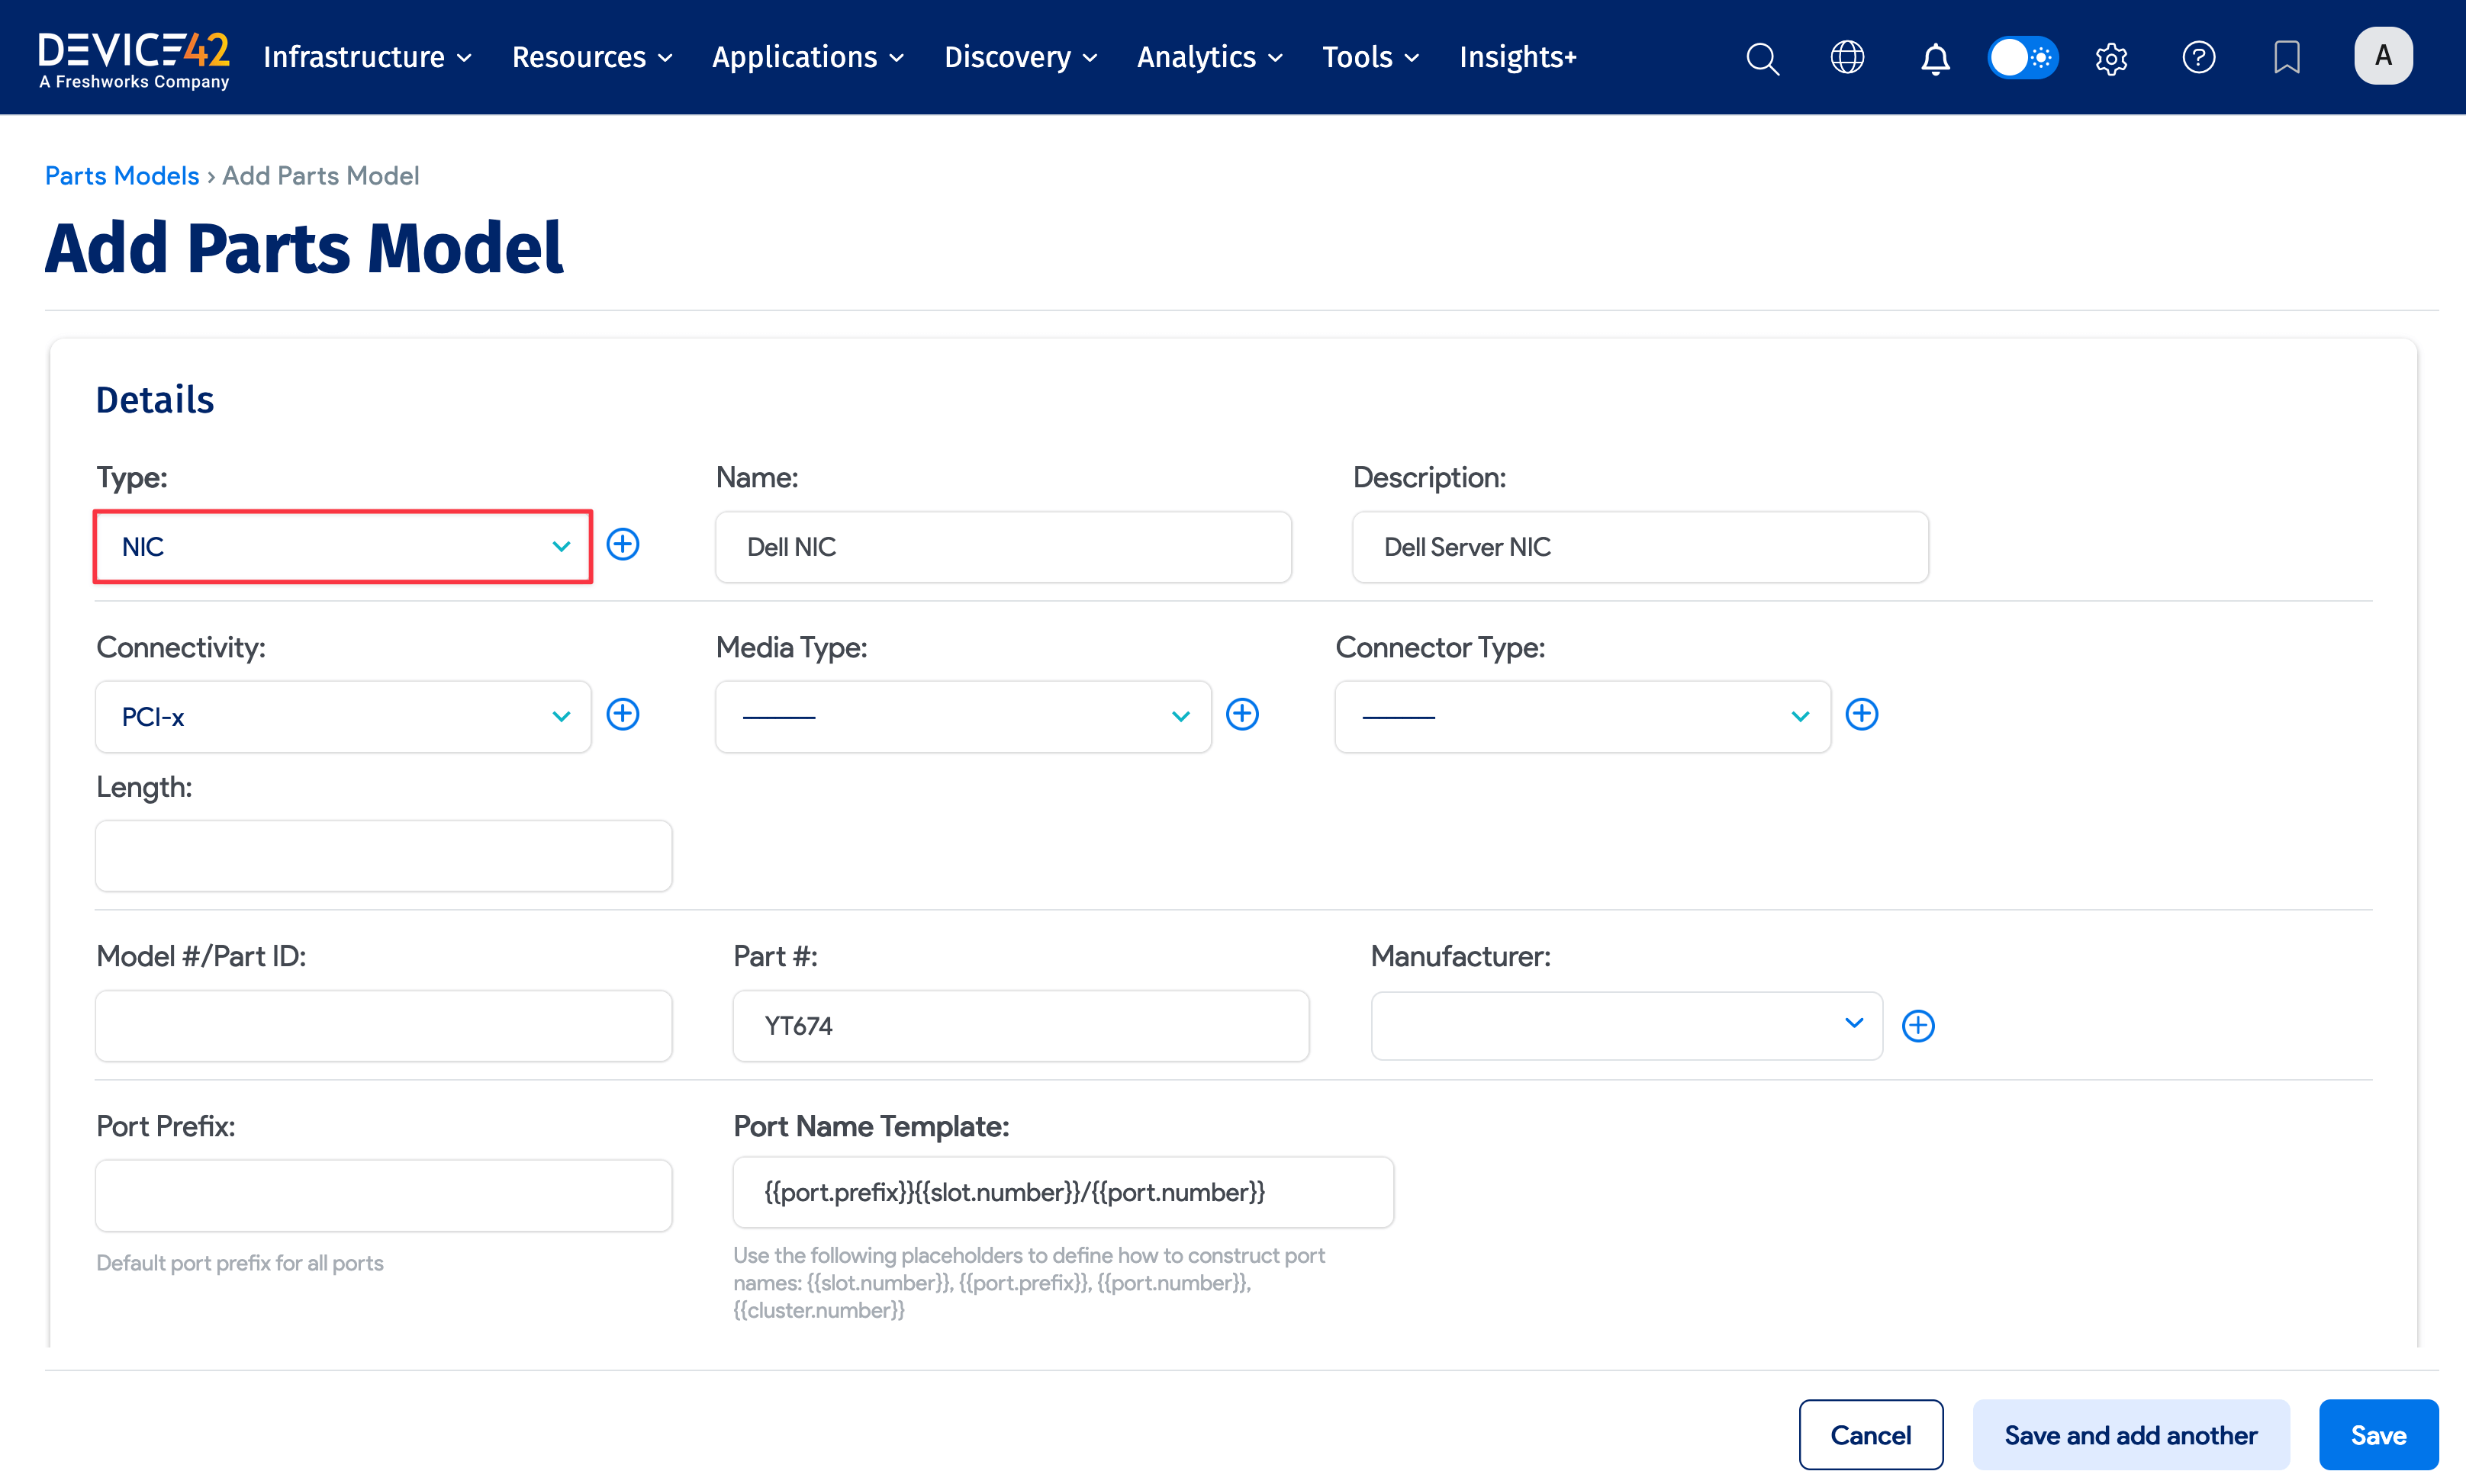The width and height of the screenshot is (2466, 1484).
Task: Expand the Connectivity dropdown PCI-x
Action: (343, 717)
